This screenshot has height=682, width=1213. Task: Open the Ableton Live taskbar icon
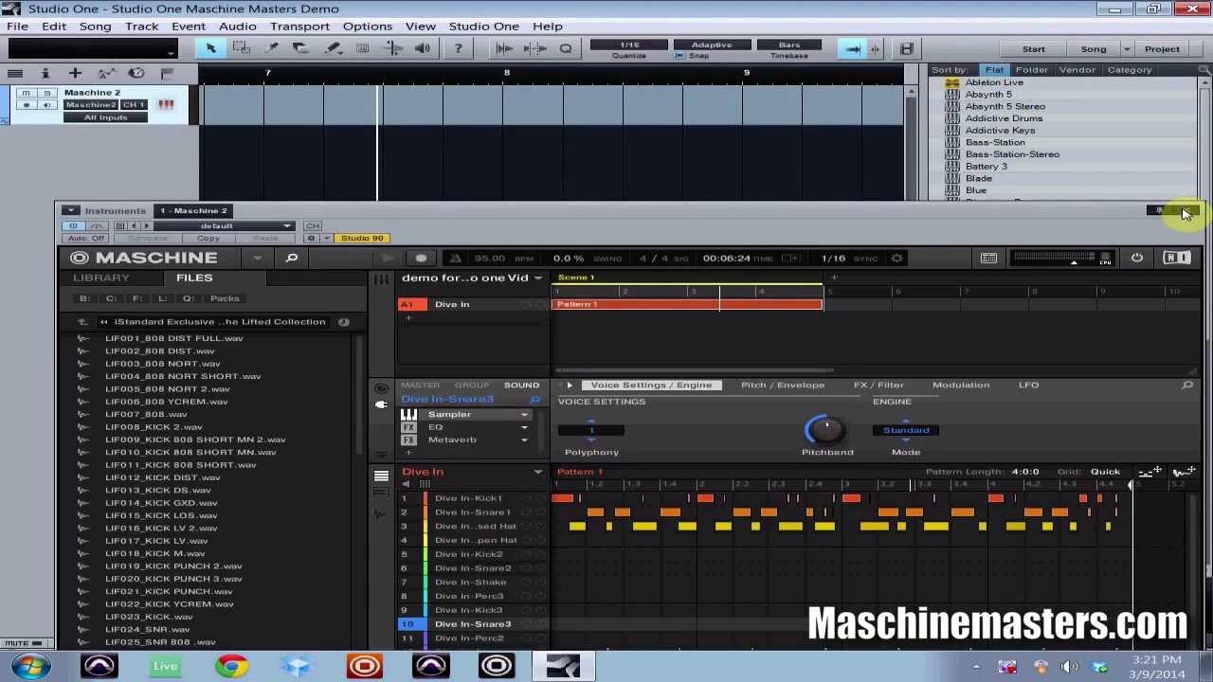click(x=165, y=666)
